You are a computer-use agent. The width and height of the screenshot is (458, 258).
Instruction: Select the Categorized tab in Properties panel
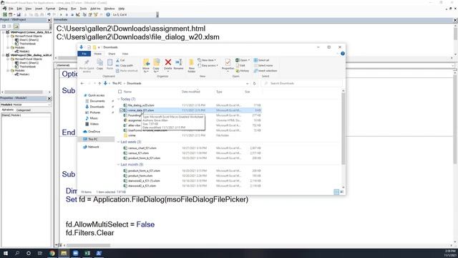click(24, 110)
